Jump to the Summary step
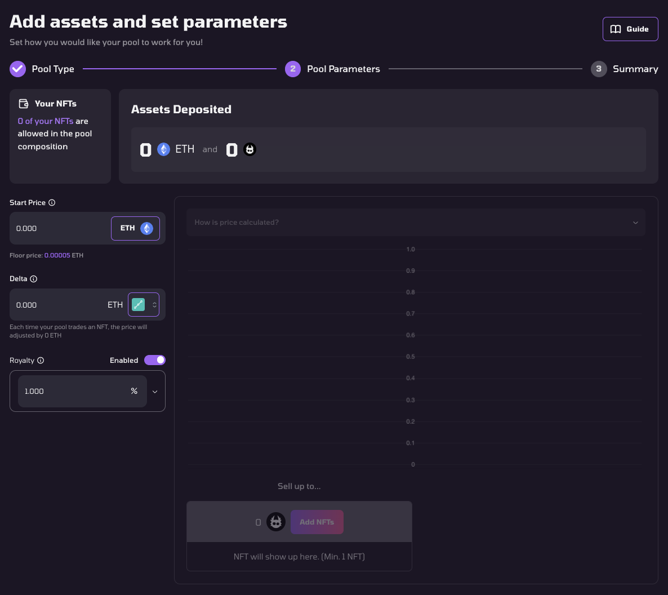The width and height of the screenshot is (668, 595). [635, 69]
